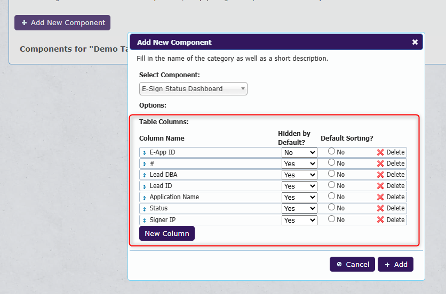Click the Add button to confirm

(x=395, y=264)
